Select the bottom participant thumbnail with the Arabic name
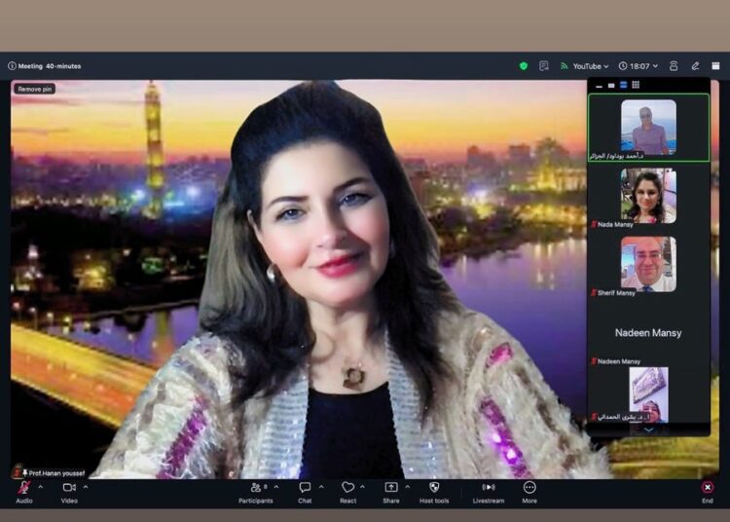 pos(648,394)
